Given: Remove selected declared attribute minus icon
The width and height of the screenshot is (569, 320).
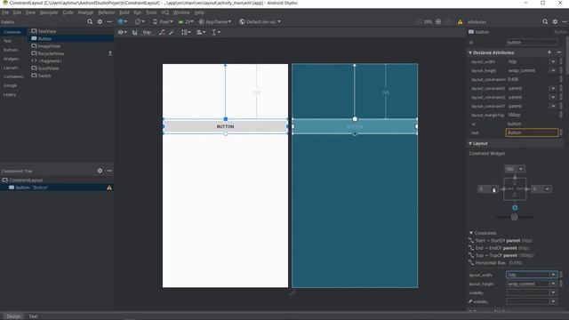Looking at the screenshot, I should pos(559,52).
